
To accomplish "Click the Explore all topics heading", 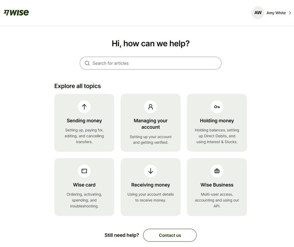I will click(78, 86).
